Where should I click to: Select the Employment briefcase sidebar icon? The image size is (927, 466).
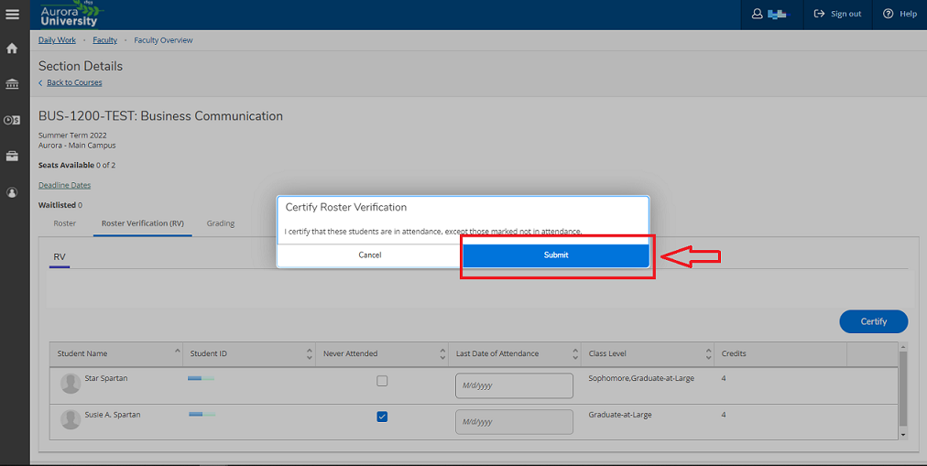coord(12,157)
